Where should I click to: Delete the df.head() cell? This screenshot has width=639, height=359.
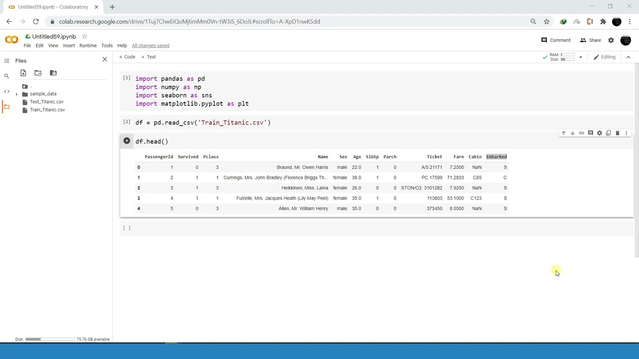(618, 133)
